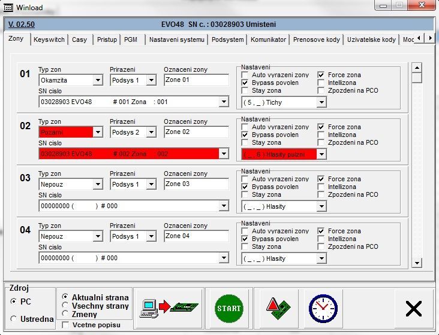Screen dimensions: 439x335
Task: Open alarm type dropdown for zone 03
Action: pyautogui.click(x=321, y=206)
